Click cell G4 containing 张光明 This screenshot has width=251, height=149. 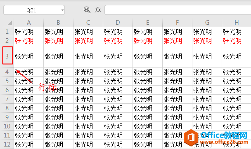[x=207, y=72]
